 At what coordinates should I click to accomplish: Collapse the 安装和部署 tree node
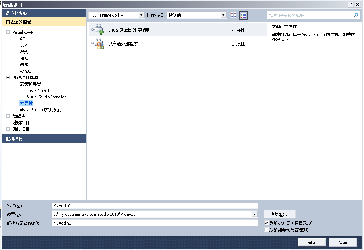[x=15, y=84]
